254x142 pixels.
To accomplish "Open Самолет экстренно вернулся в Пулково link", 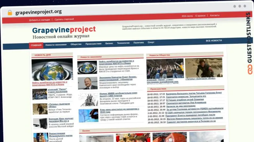I will click(x=191, y=122).
